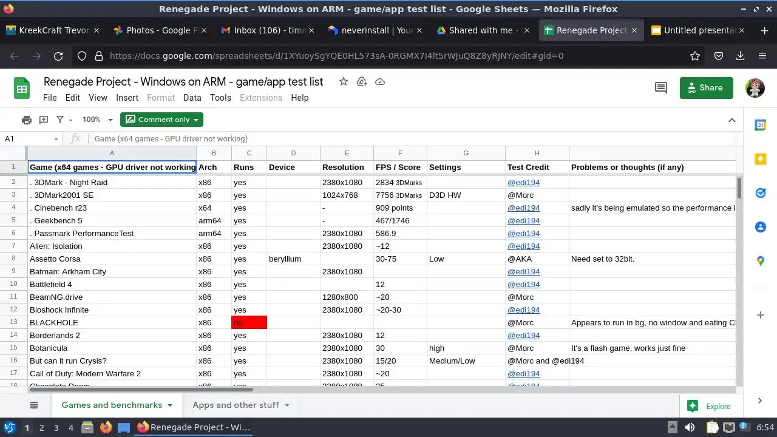The image size is (777, 437).
Task: Open the zoom 100% dropdown
Action: pyautogui.click(x=98, y=120)
